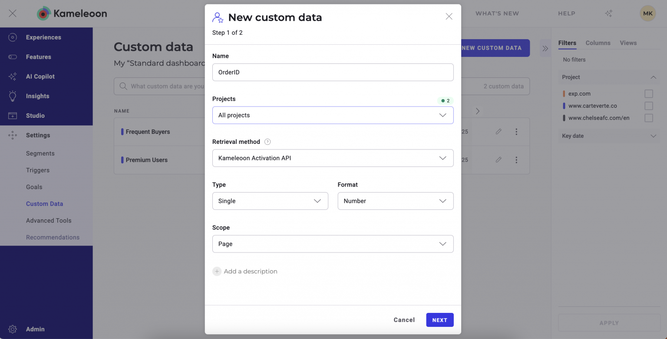Open the three-dot menu for Premium Users
Image resolution: width=667 pixels, height=339 pixels.
(516, 160)
